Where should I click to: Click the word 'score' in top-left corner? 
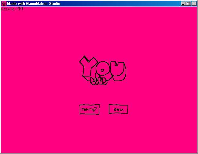pos(8,9)
